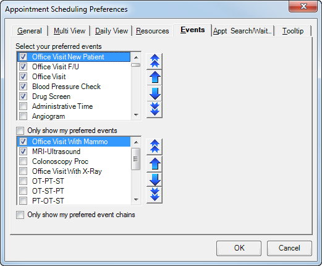
Task: Open the Daily View tab
Action: [x=111, y=31]
